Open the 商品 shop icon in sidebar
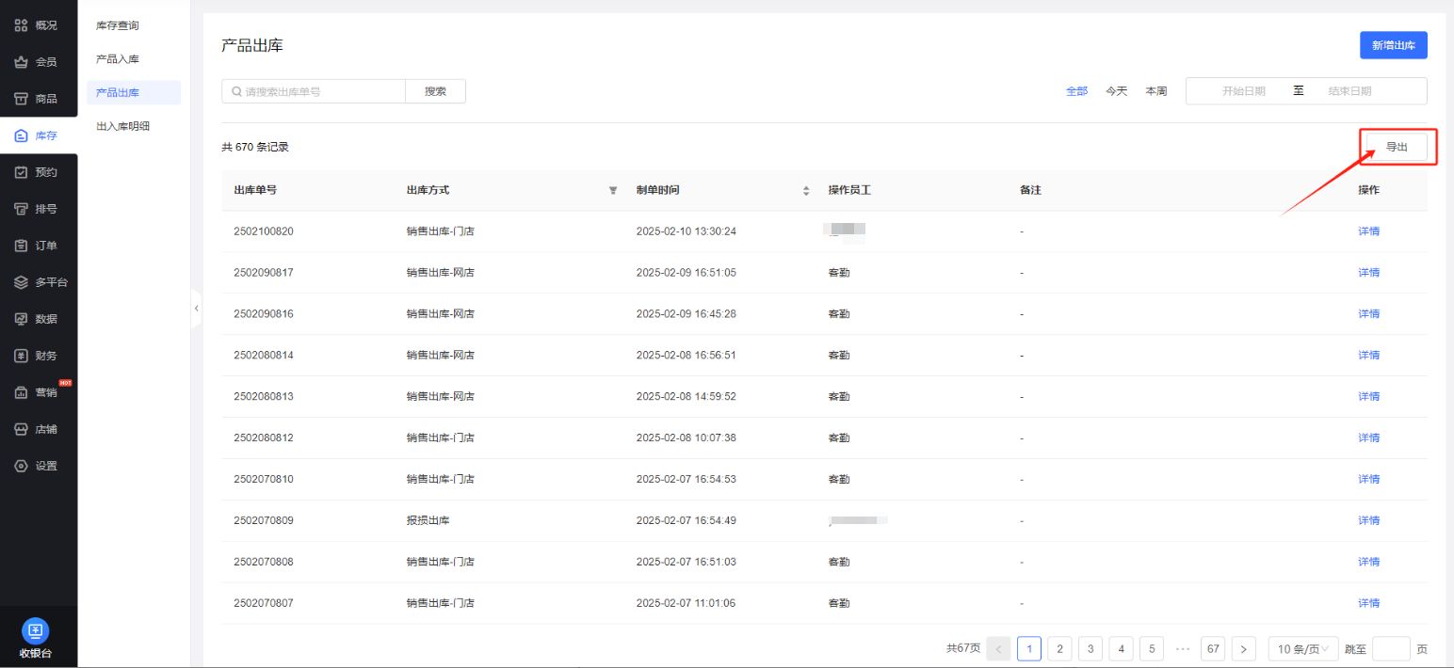The height and width of the screenshot is (668, 1454). click(21, 99)
